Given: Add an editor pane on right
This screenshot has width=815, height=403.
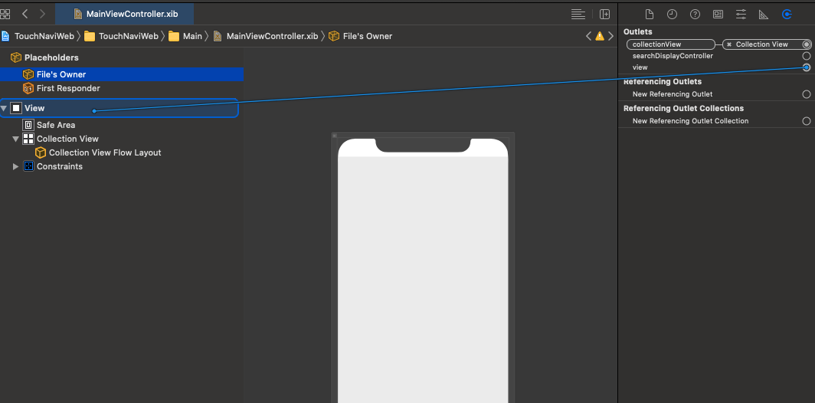Looking at the screenshot, I should 604,15.
